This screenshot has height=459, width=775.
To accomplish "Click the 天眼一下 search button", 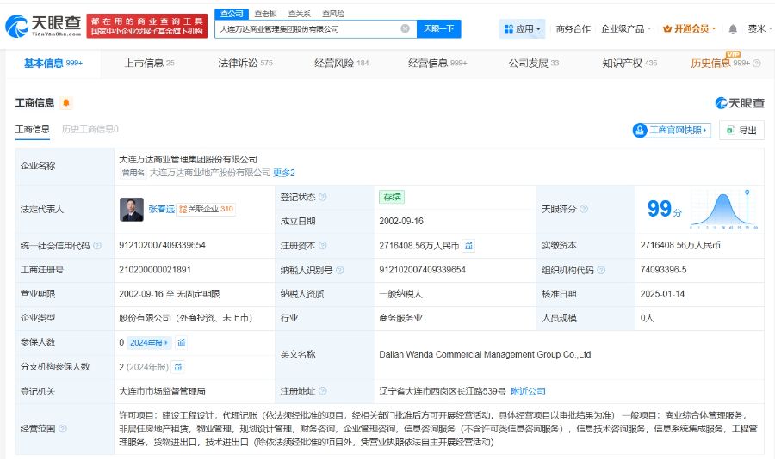I will tap(439, 28).
